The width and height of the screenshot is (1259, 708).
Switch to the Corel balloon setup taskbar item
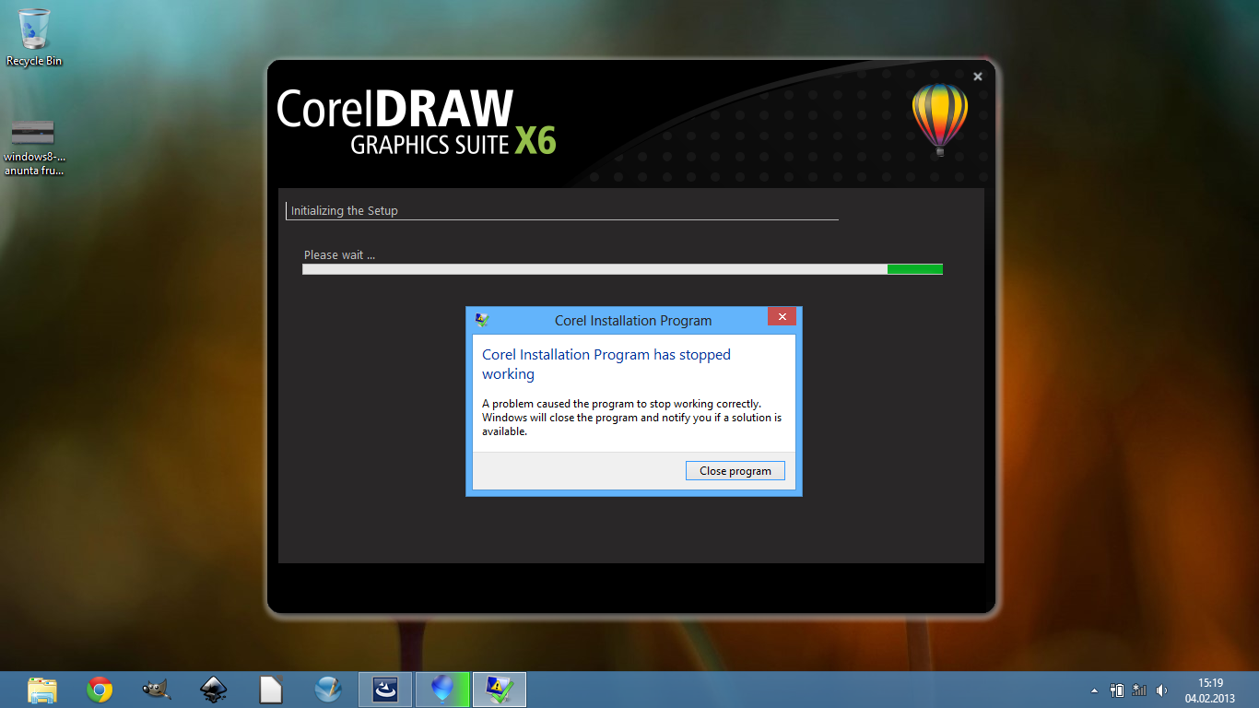tap(442, 690)
